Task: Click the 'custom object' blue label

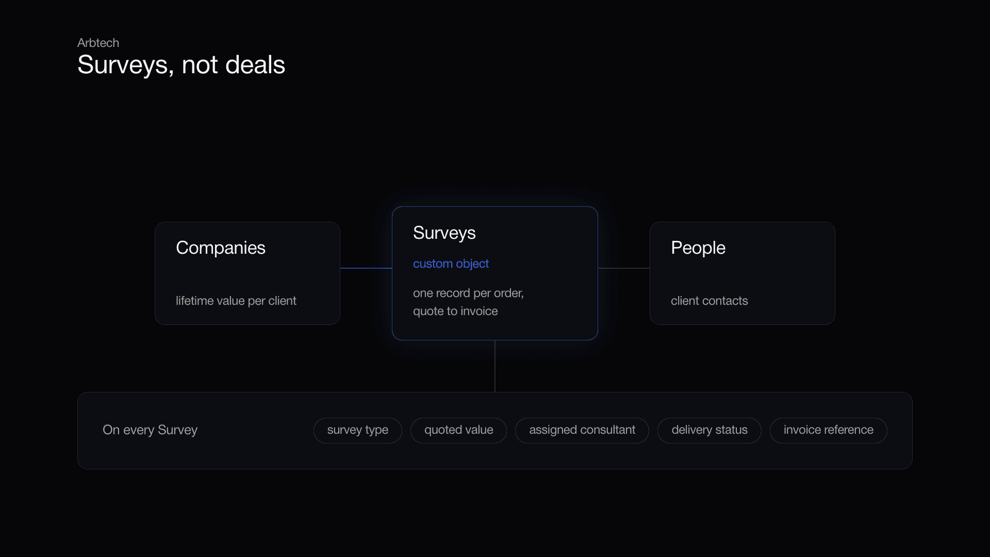Action: (451, 264)
